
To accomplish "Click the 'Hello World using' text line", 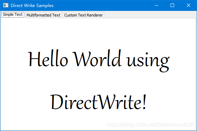I will pyautogui.click(x=99, y=61).
